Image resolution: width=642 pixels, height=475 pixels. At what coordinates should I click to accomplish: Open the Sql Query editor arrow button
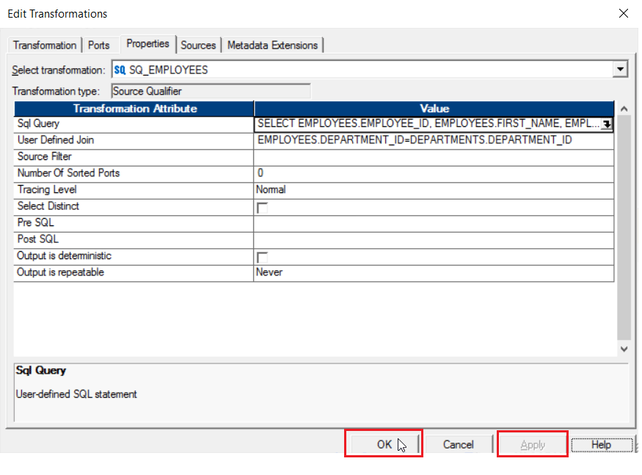pyautogui.click(x=606, y=124)
